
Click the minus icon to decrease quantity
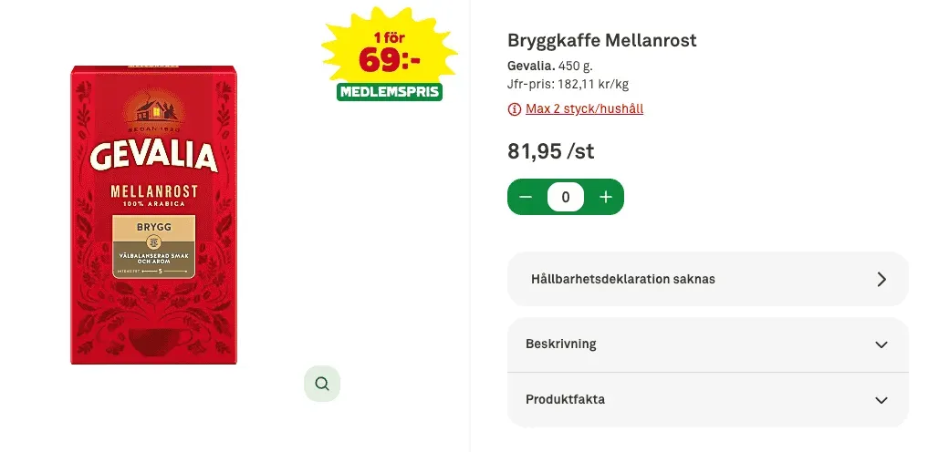tap(526, 197)
